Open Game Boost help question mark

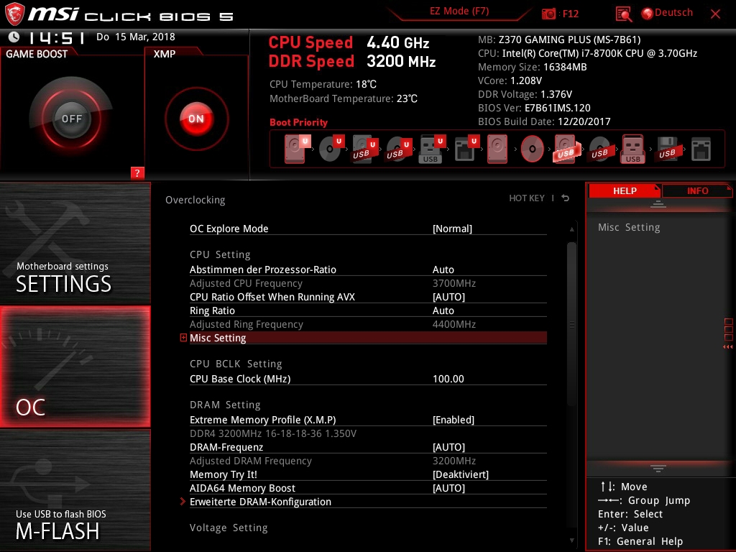click(137, 172)
